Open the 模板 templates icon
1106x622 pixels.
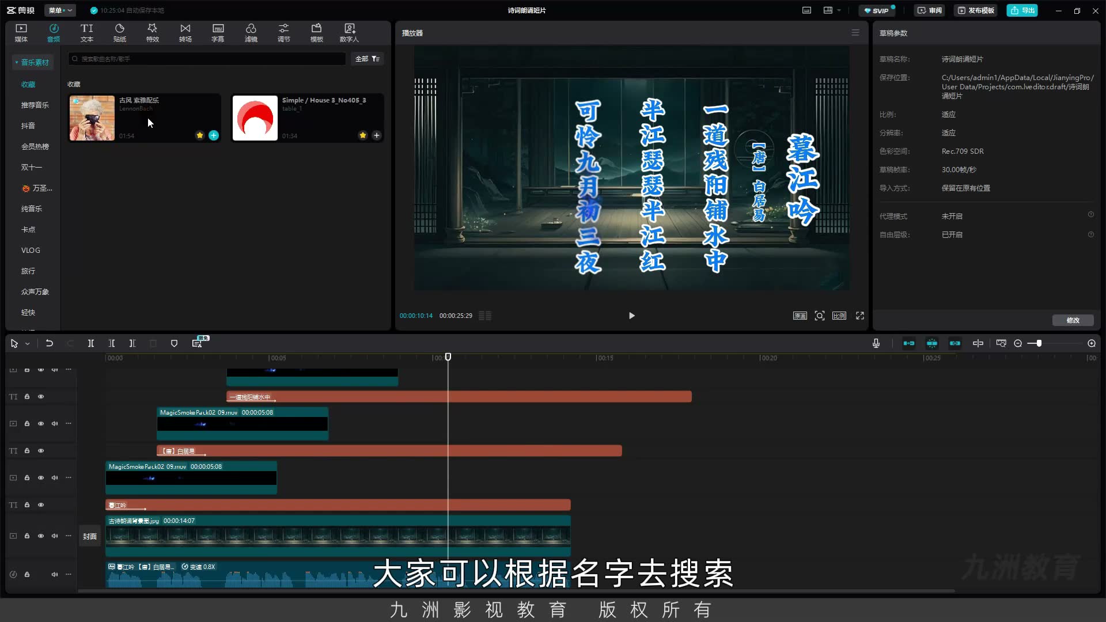point(317,33)
